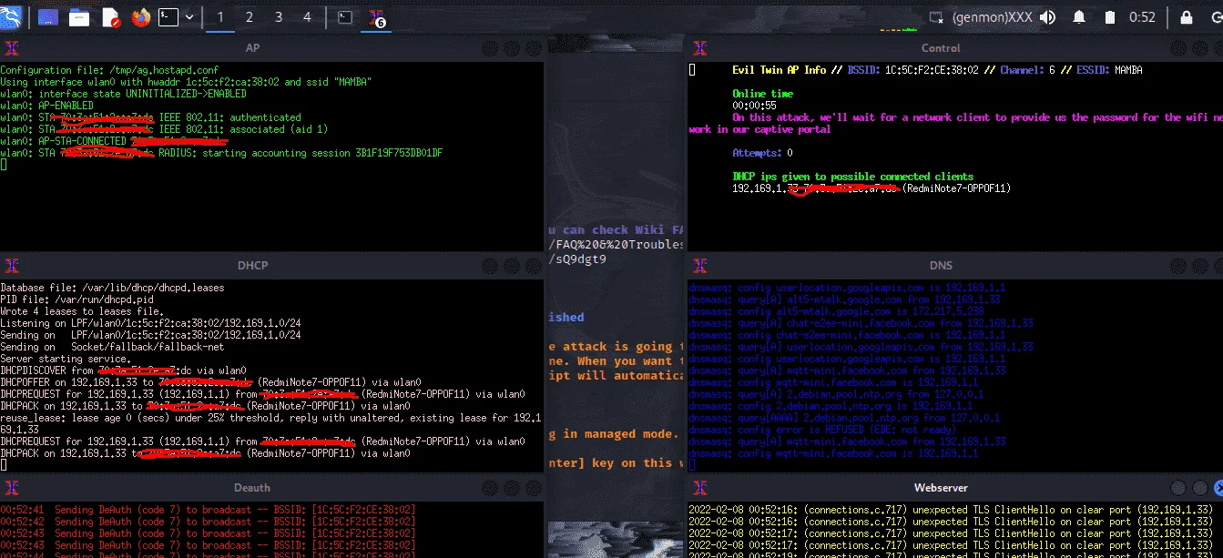
Task: Click the '00:52:41 Sending DeAuth' line
Action: [x=208, y=510]
